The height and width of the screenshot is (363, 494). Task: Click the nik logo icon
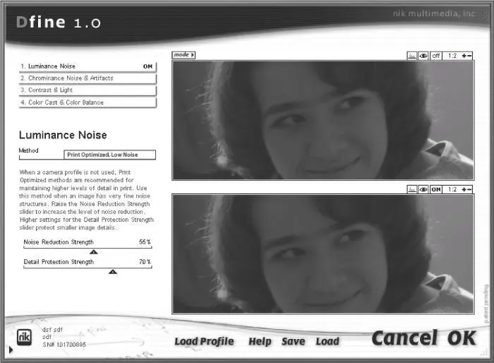click(x=24, y=337)
